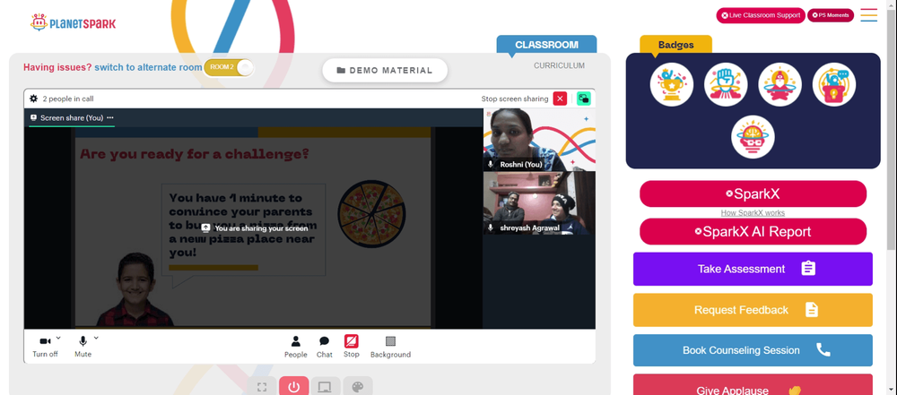Switch to the CLASSROOM tab
Screen dimensions: 897x395
pyautogui.click(x=546, y=45)
